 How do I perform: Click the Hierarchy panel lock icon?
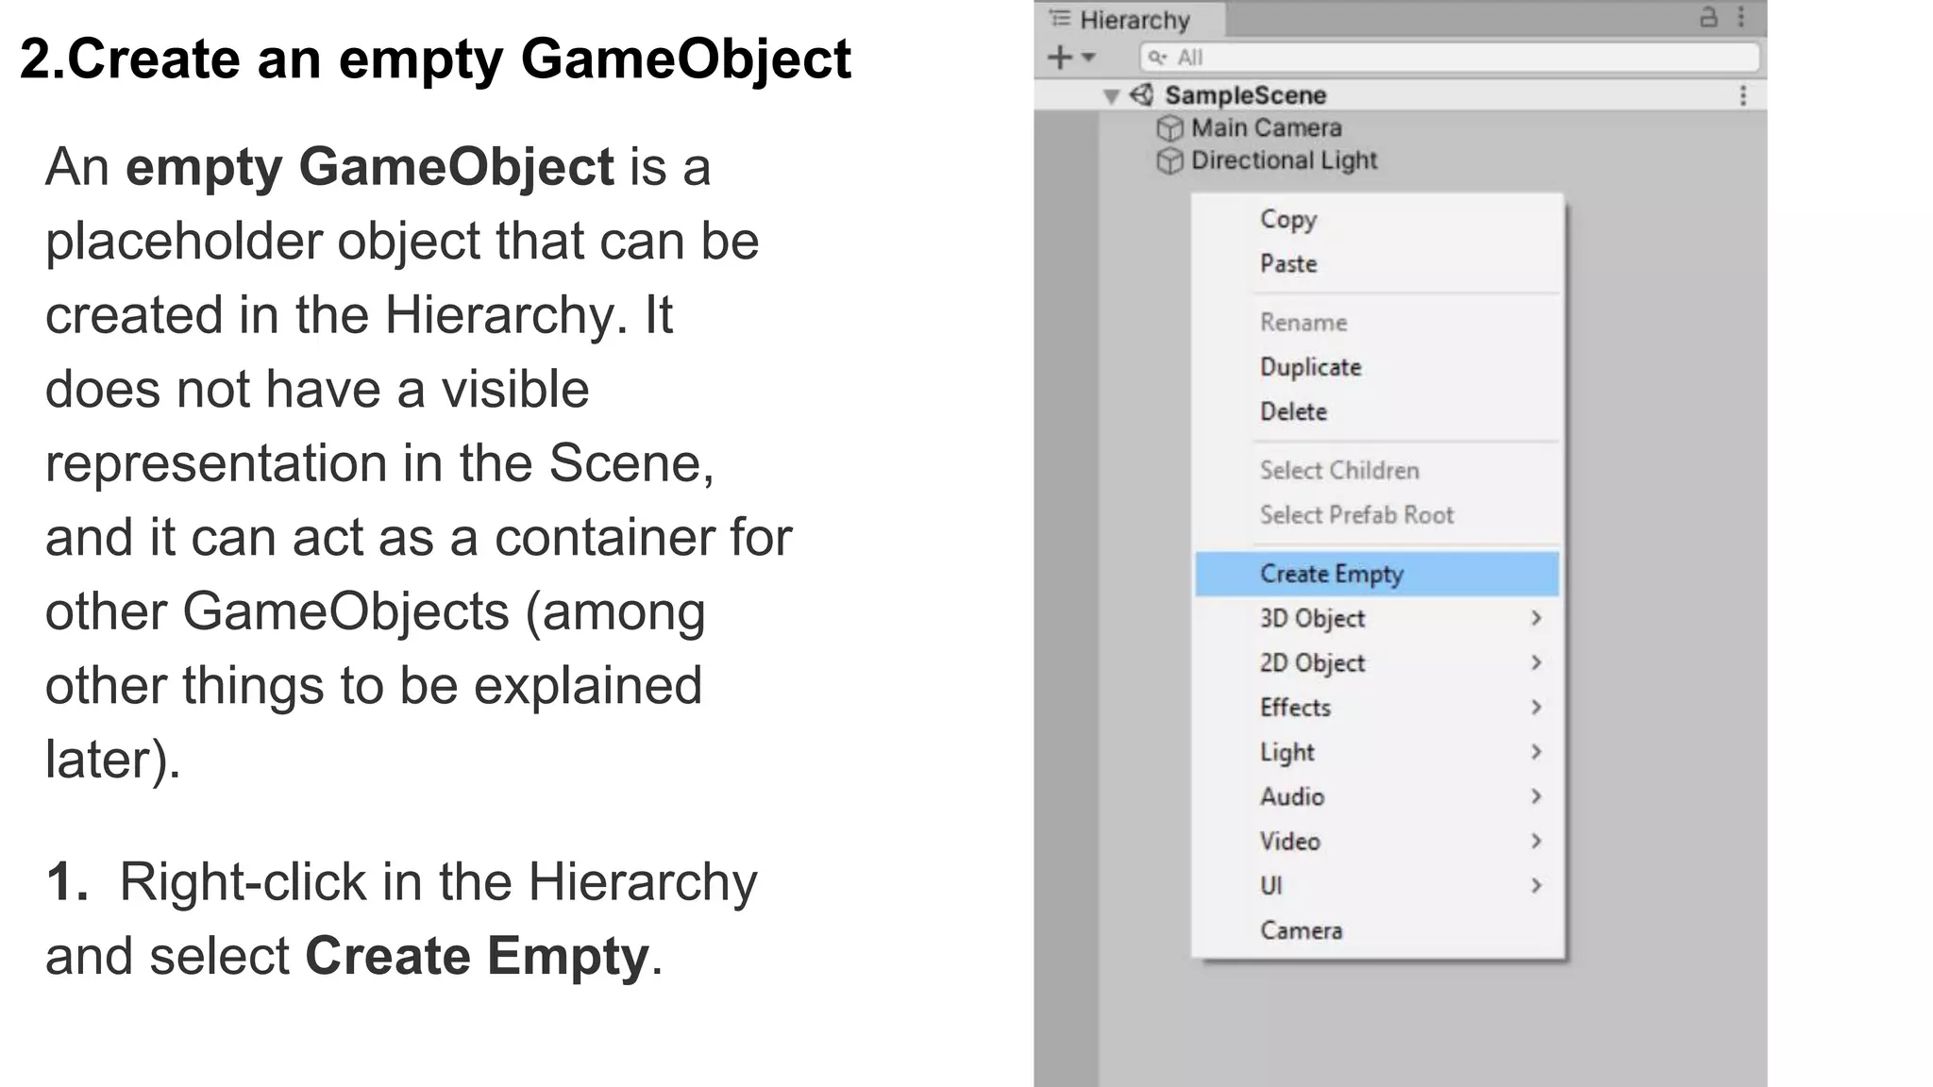(1708, 17)
